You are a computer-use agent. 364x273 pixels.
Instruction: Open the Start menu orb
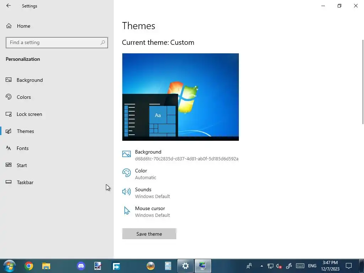point(10,266)
